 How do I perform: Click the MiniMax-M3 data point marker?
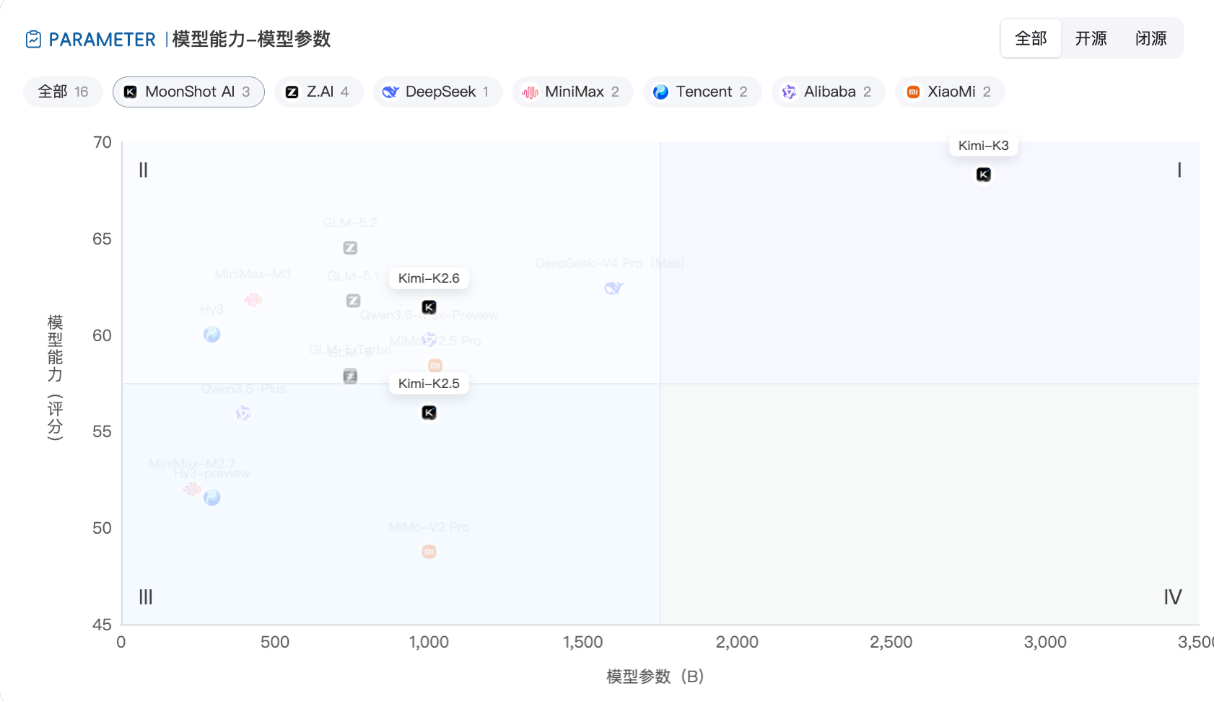pyautogui.click(x=253, y=299)
